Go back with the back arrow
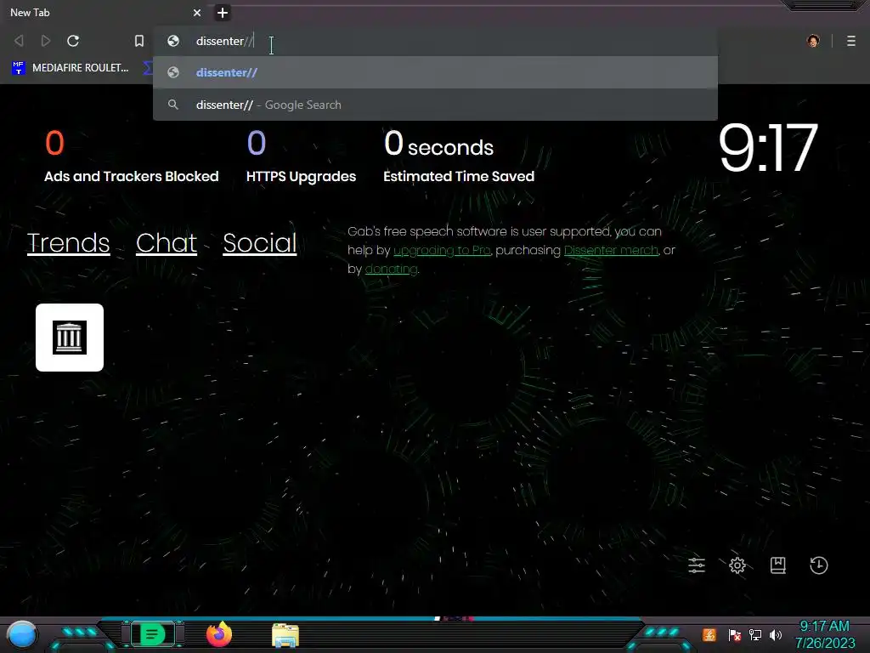This screenshot has height=653, width=870. point(19,41)
